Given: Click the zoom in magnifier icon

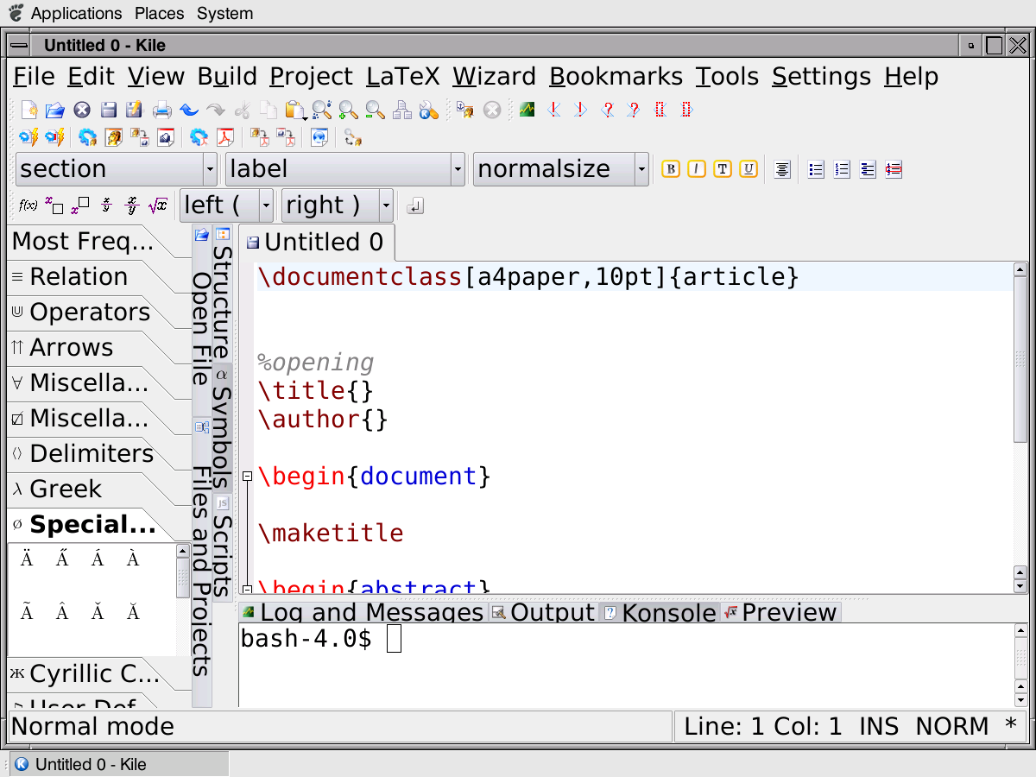Looking at the screenshot, I should [x=348, y=111].
